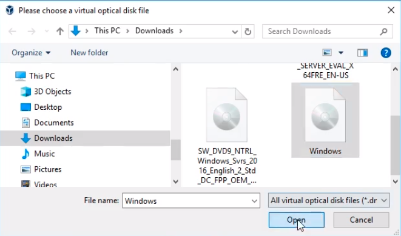Change your view icon button
The height and width of the screenshot is (236, 401).
327,52
